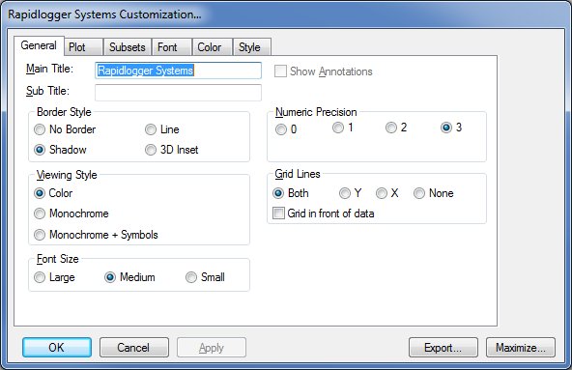
Task: Click the Maximize... button
Action: pos(521,347)
